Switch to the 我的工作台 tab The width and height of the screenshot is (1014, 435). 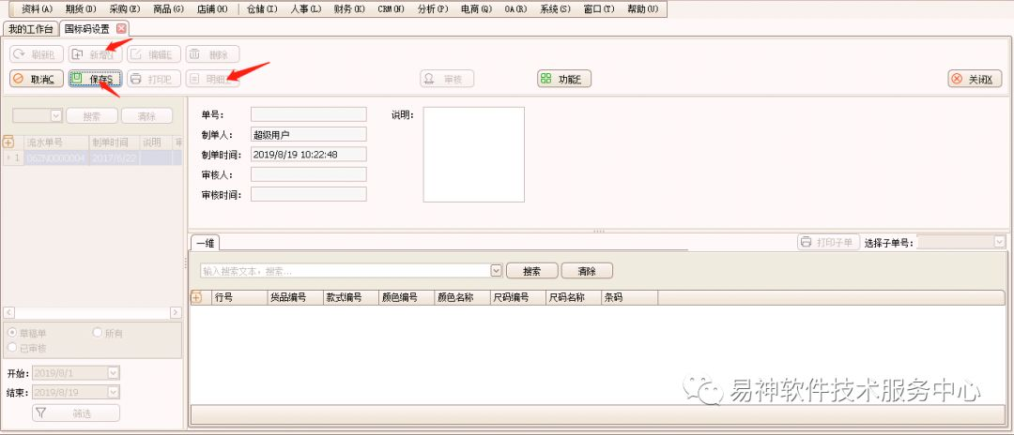tap(30, 28)
